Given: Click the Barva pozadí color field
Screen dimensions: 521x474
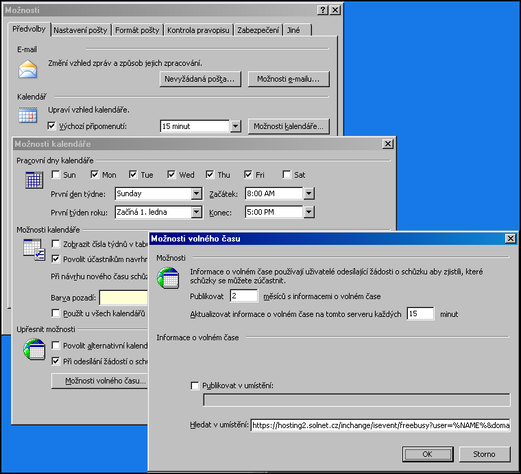Looking at the screenshot, I should click(124, 298).
